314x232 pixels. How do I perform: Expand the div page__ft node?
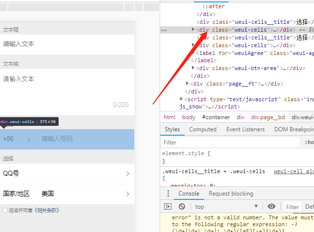point(187,83)
